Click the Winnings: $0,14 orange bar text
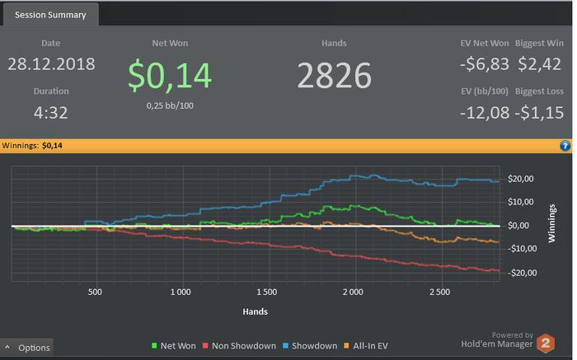Image resolution: width=577 pixels, height=360 pixels. click(32, 146)
